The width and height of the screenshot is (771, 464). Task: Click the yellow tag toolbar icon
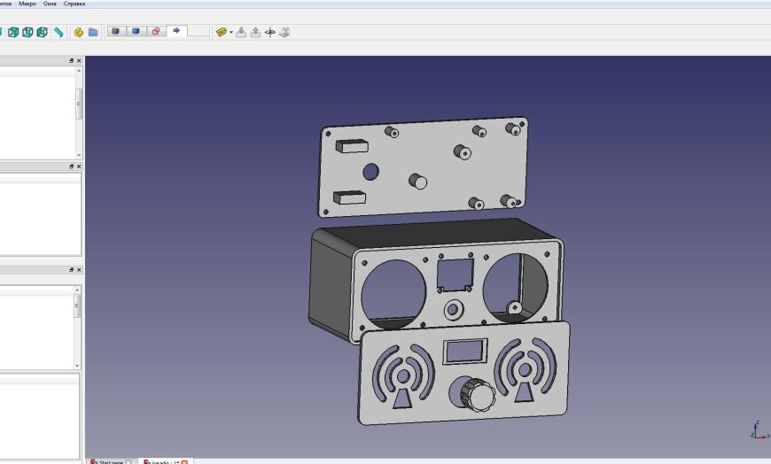(x=222, y=33)
